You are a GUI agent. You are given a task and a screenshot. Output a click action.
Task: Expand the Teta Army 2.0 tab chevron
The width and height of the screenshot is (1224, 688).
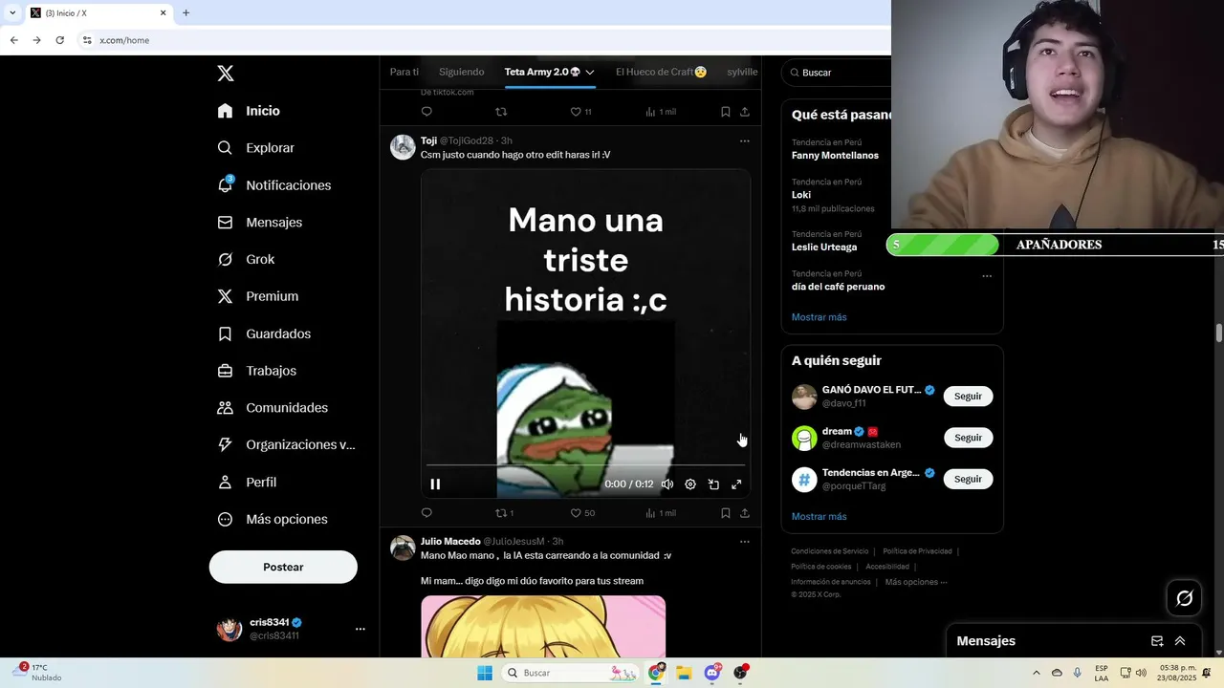click(590, 72)
